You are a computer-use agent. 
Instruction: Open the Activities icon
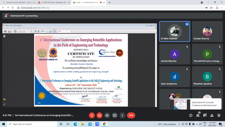212,115
